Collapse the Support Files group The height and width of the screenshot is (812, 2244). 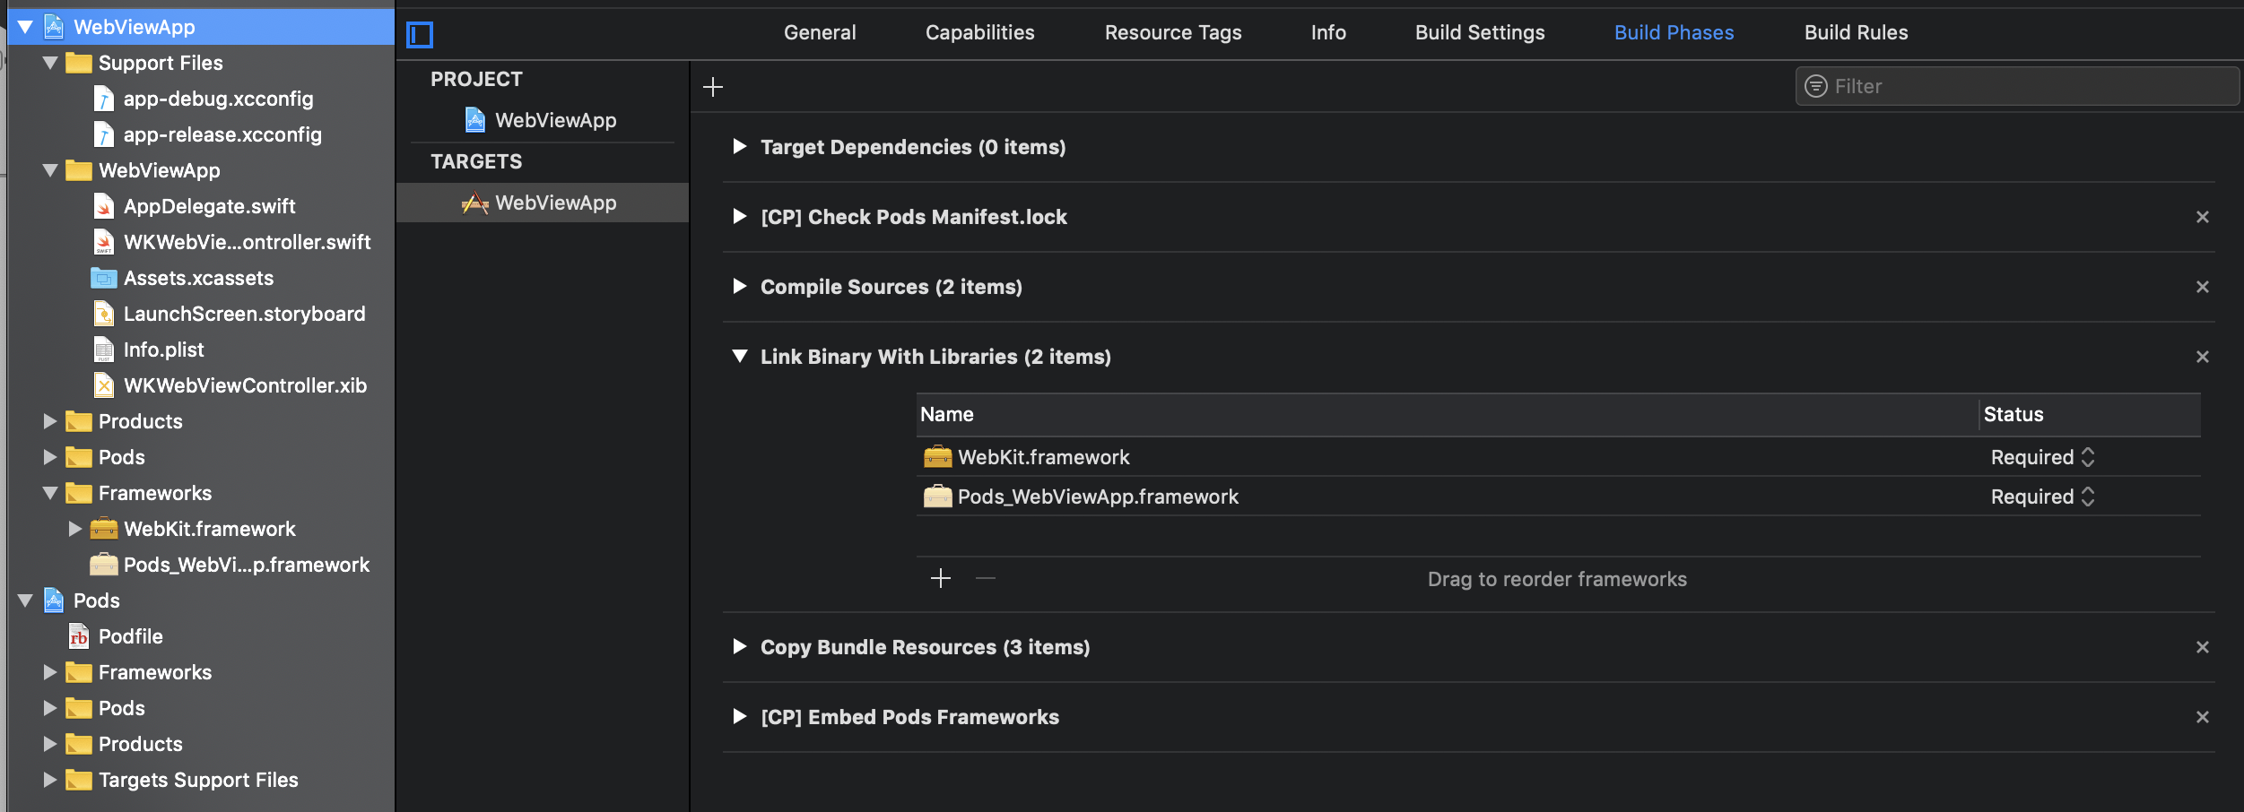point(50,63)
